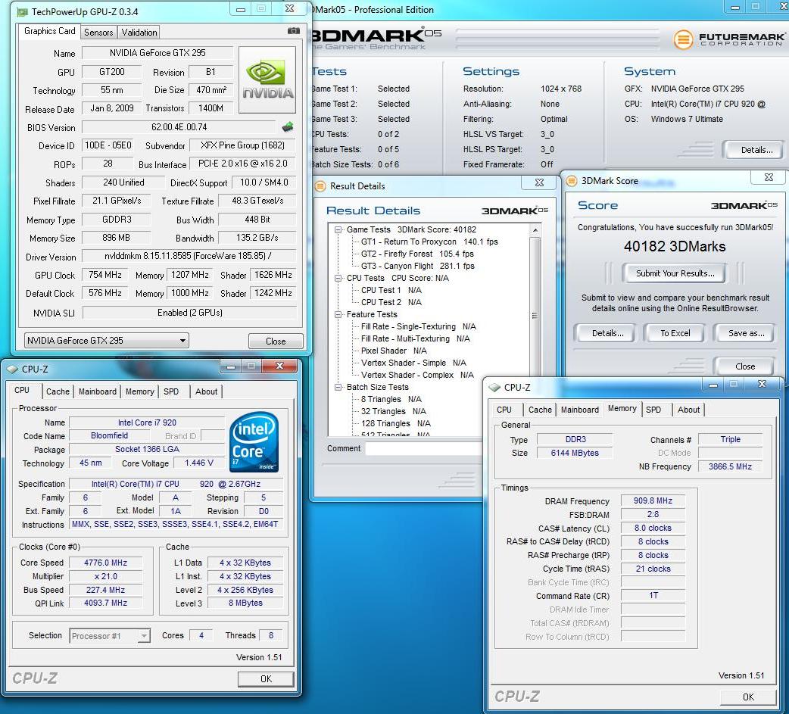The width and height of the screenshot is (789, 714).
Task: Click the NVIDIA logo in GPU-Z
Action: tap(267, 80)
